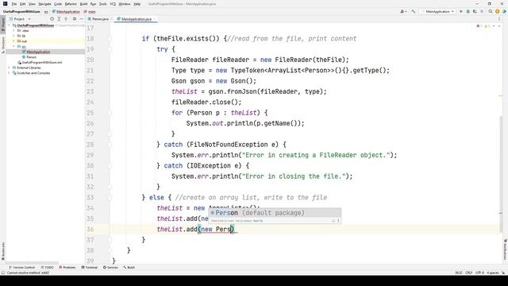Click the collapse all icon in Project panel

[66, 19]
